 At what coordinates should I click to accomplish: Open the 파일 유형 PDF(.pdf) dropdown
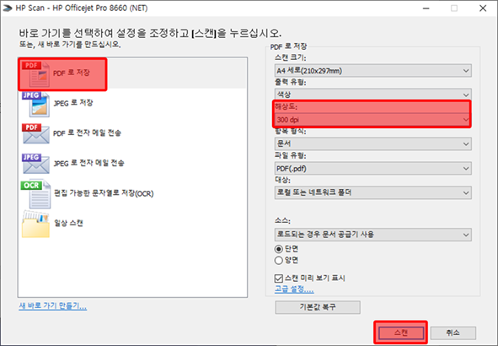coord(372,169)
